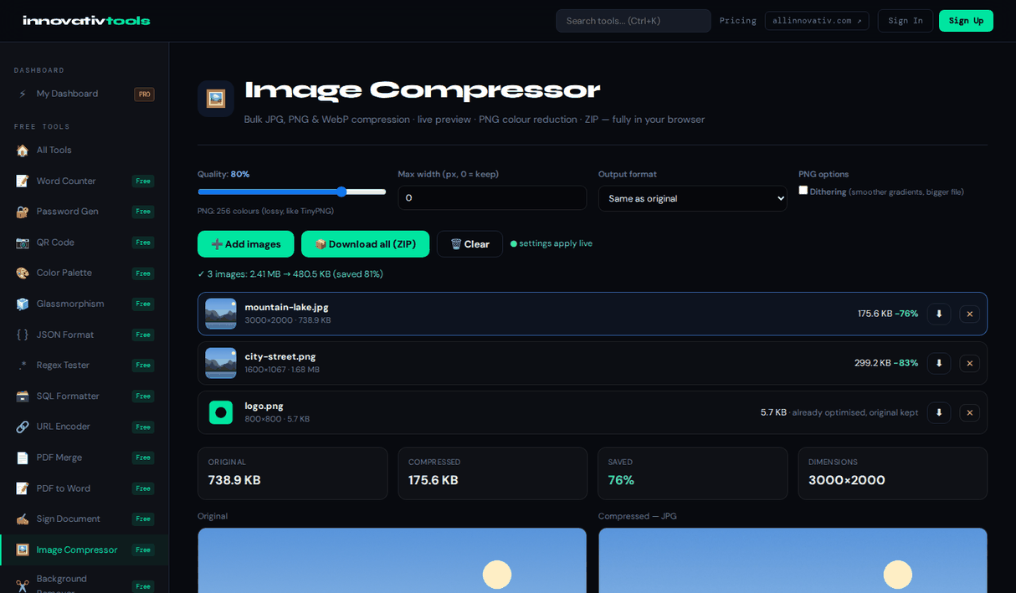1016x593 pixels.
Task: Click the '738.9 KB' original stat
Action: (x=234, y=480)
